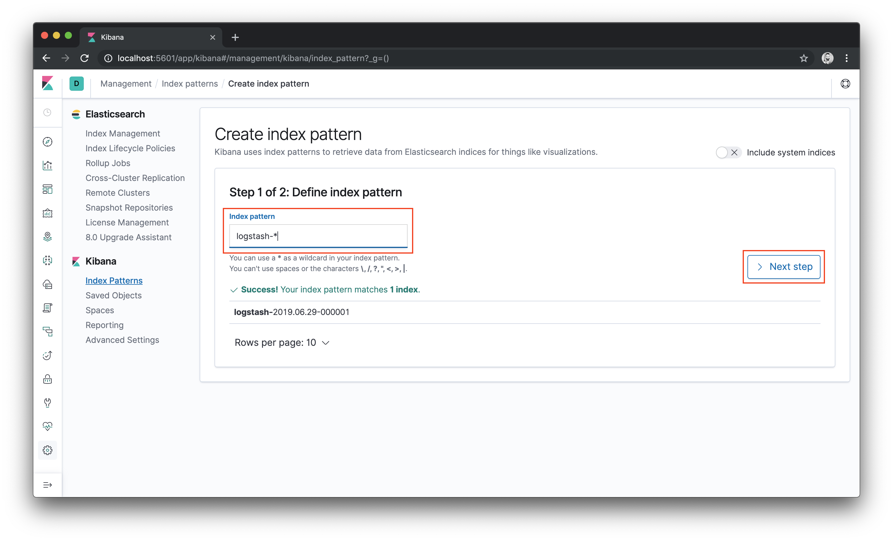Select the Kibana browser tab
This screenshot has width=893, height=541.
click(151, 37)
